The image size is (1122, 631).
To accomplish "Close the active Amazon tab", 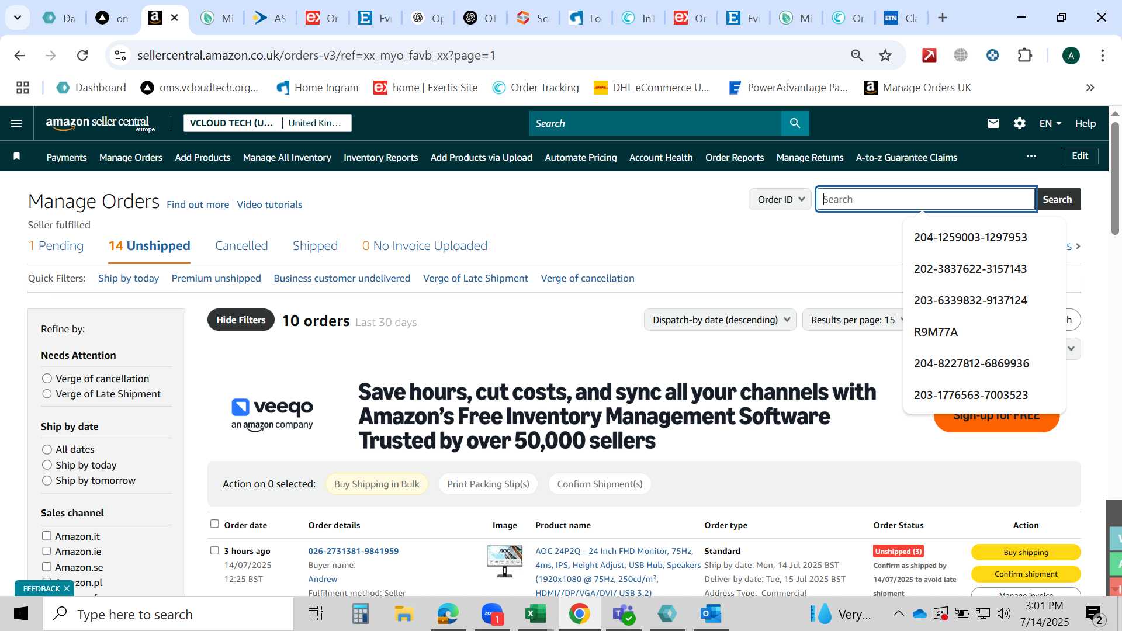I will (174, 18).
